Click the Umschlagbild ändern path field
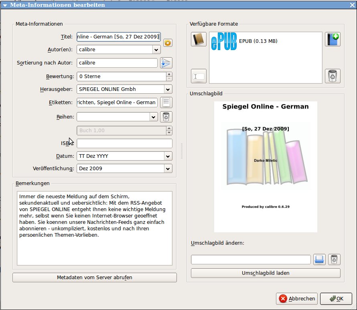This screenshot has height=310, width=357. click(251, 260)
